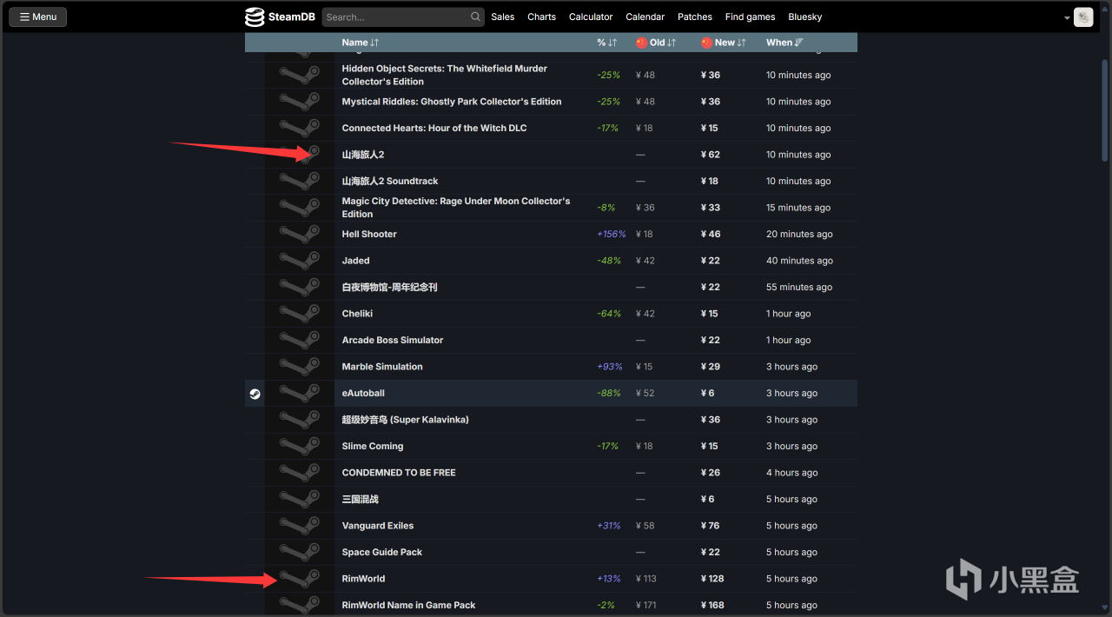This screenshot has width=1112, height=617.
Task: Open the eAutoball link
Action: coord(363,393)
